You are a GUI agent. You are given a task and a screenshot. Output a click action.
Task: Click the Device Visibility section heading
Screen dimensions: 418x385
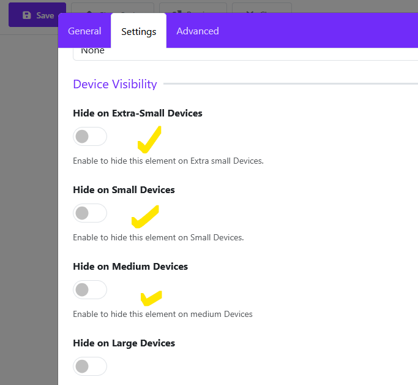coord(115,84)
